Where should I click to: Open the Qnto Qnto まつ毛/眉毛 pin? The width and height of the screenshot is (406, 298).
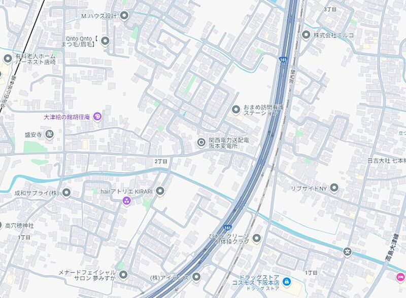[105, 41]
